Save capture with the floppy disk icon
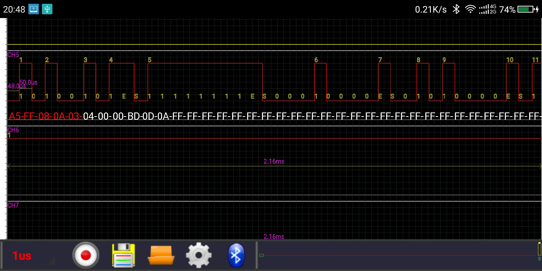542x271 pixels. click(x=123, y=255)
